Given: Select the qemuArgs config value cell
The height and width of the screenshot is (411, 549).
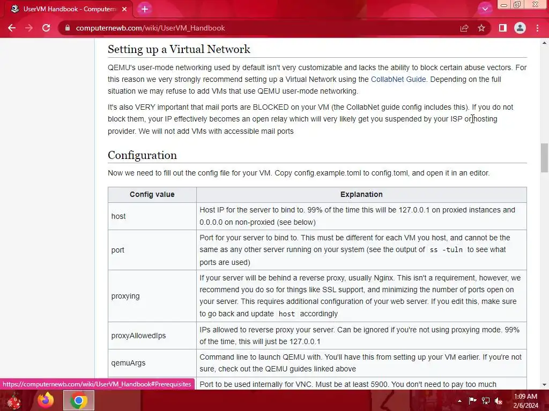Looking at the screenshot, I should pyautogui.click(x=152, y=363).
